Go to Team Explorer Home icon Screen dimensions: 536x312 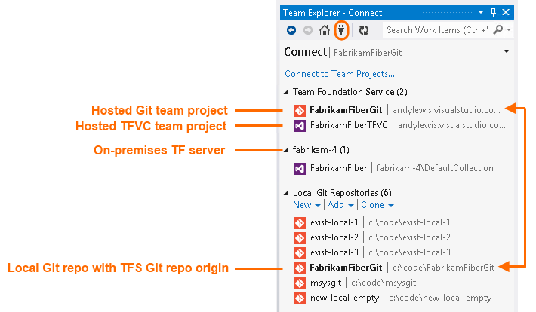(324, 30)
